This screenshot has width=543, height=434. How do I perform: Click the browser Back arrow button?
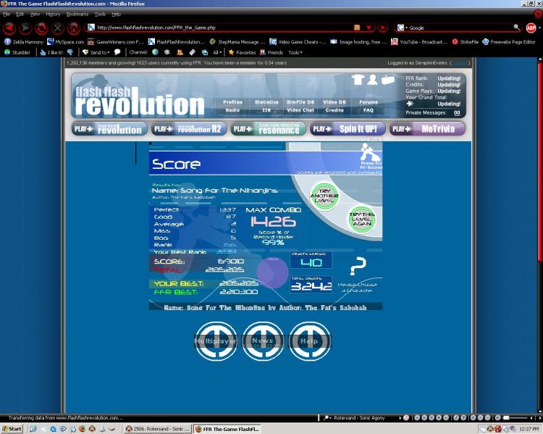point(9,28)
